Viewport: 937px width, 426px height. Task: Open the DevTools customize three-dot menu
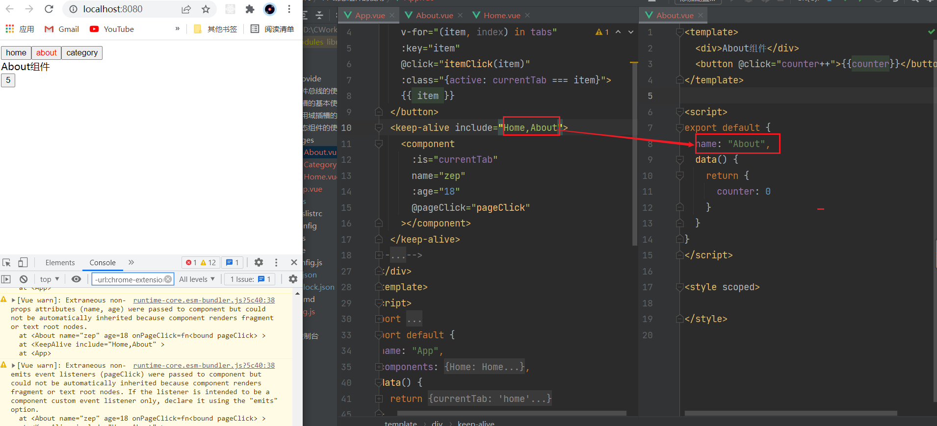276,262
